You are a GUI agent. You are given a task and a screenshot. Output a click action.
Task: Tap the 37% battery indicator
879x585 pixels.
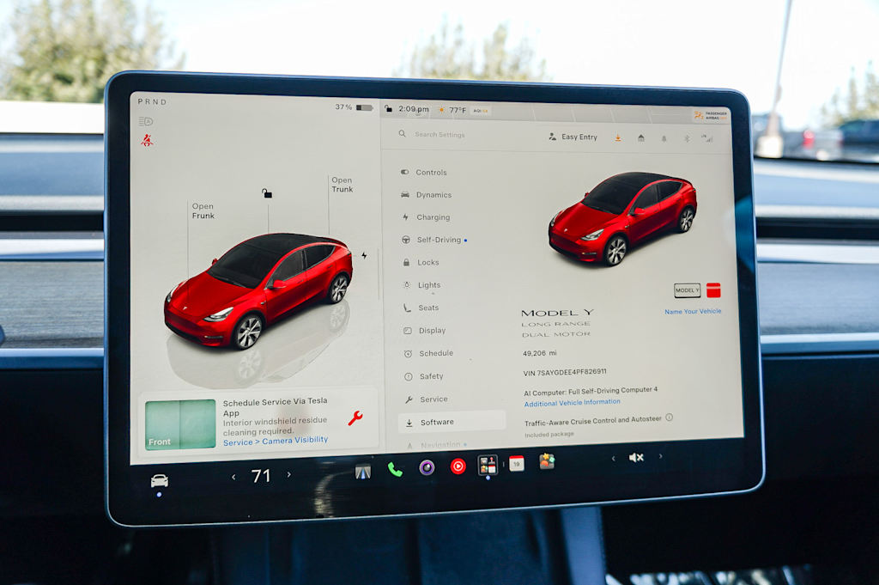(354, 107)
